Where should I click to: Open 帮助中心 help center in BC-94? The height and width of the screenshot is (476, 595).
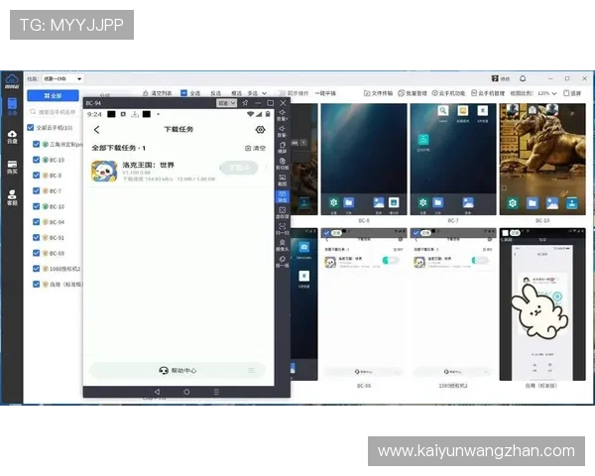(x=178, y=371)
